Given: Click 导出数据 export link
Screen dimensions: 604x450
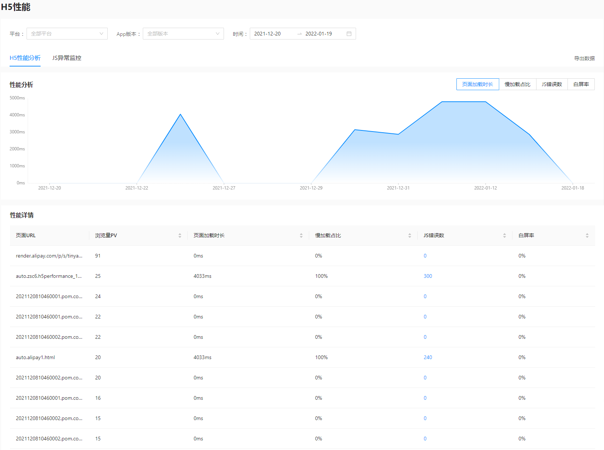Looking at the screenshot, I should click(584, 58).
